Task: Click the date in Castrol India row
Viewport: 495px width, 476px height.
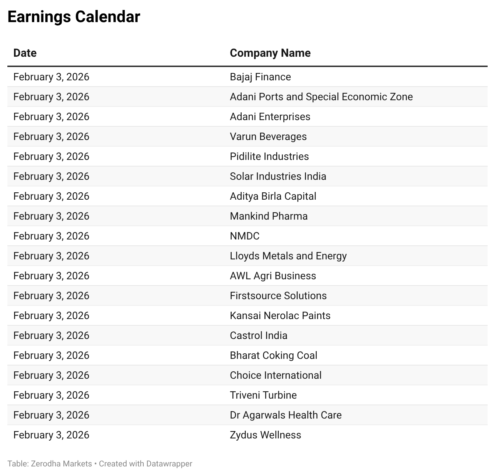Action: coord(51,335)
